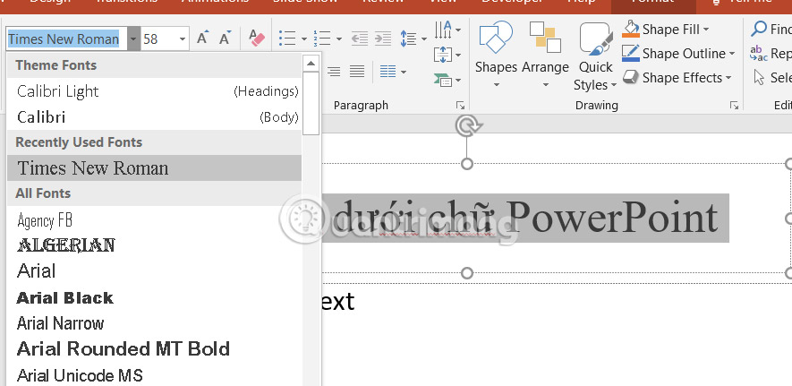Click the rotation handle above the text box
The image size is (792, 386).
click(467, 126)
